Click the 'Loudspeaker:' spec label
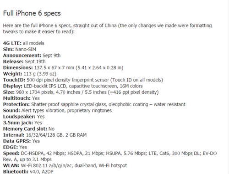This screenshot has height=174, width=229. pos(19,117)
